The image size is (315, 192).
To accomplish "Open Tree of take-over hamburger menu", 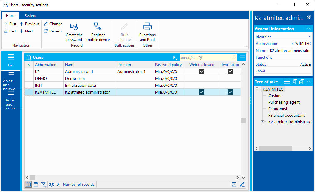I will tap(287, 82).
